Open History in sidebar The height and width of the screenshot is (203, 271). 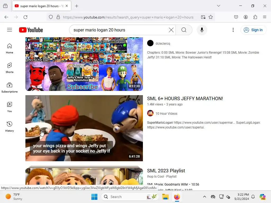pyautogui.click(x=10, y=127)
